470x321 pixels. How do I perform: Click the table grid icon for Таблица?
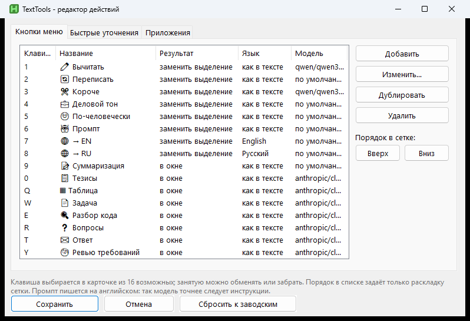(x=62, y=191)
